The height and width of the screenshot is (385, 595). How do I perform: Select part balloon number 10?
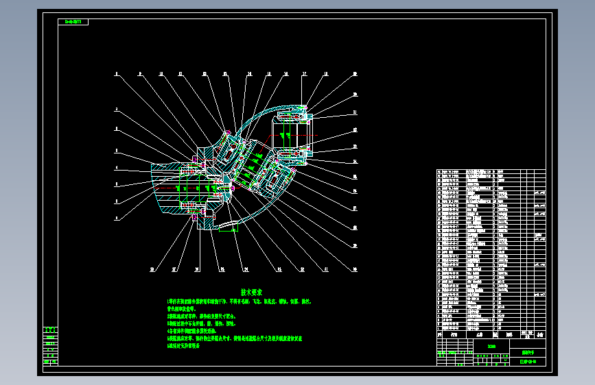[x=161, y=74]
